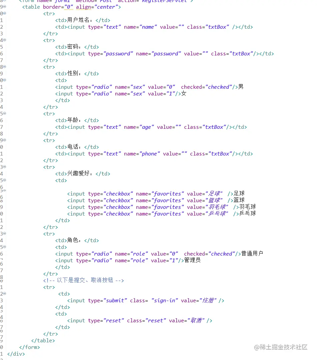Collapse the tr block containing 角色
317x360 pixels.
[x=5, y=234]
